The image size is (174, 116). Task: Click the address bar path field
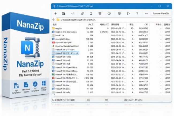click(113, 20)
